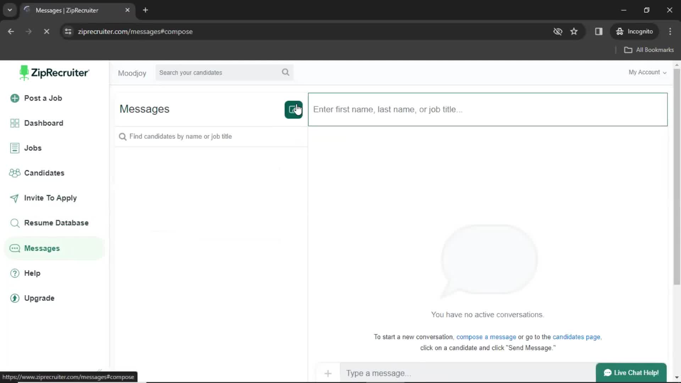The image size is (681, 383).
Task: Click the My Account dropdown
Action: pyautogui.click(x=647, y=72)
